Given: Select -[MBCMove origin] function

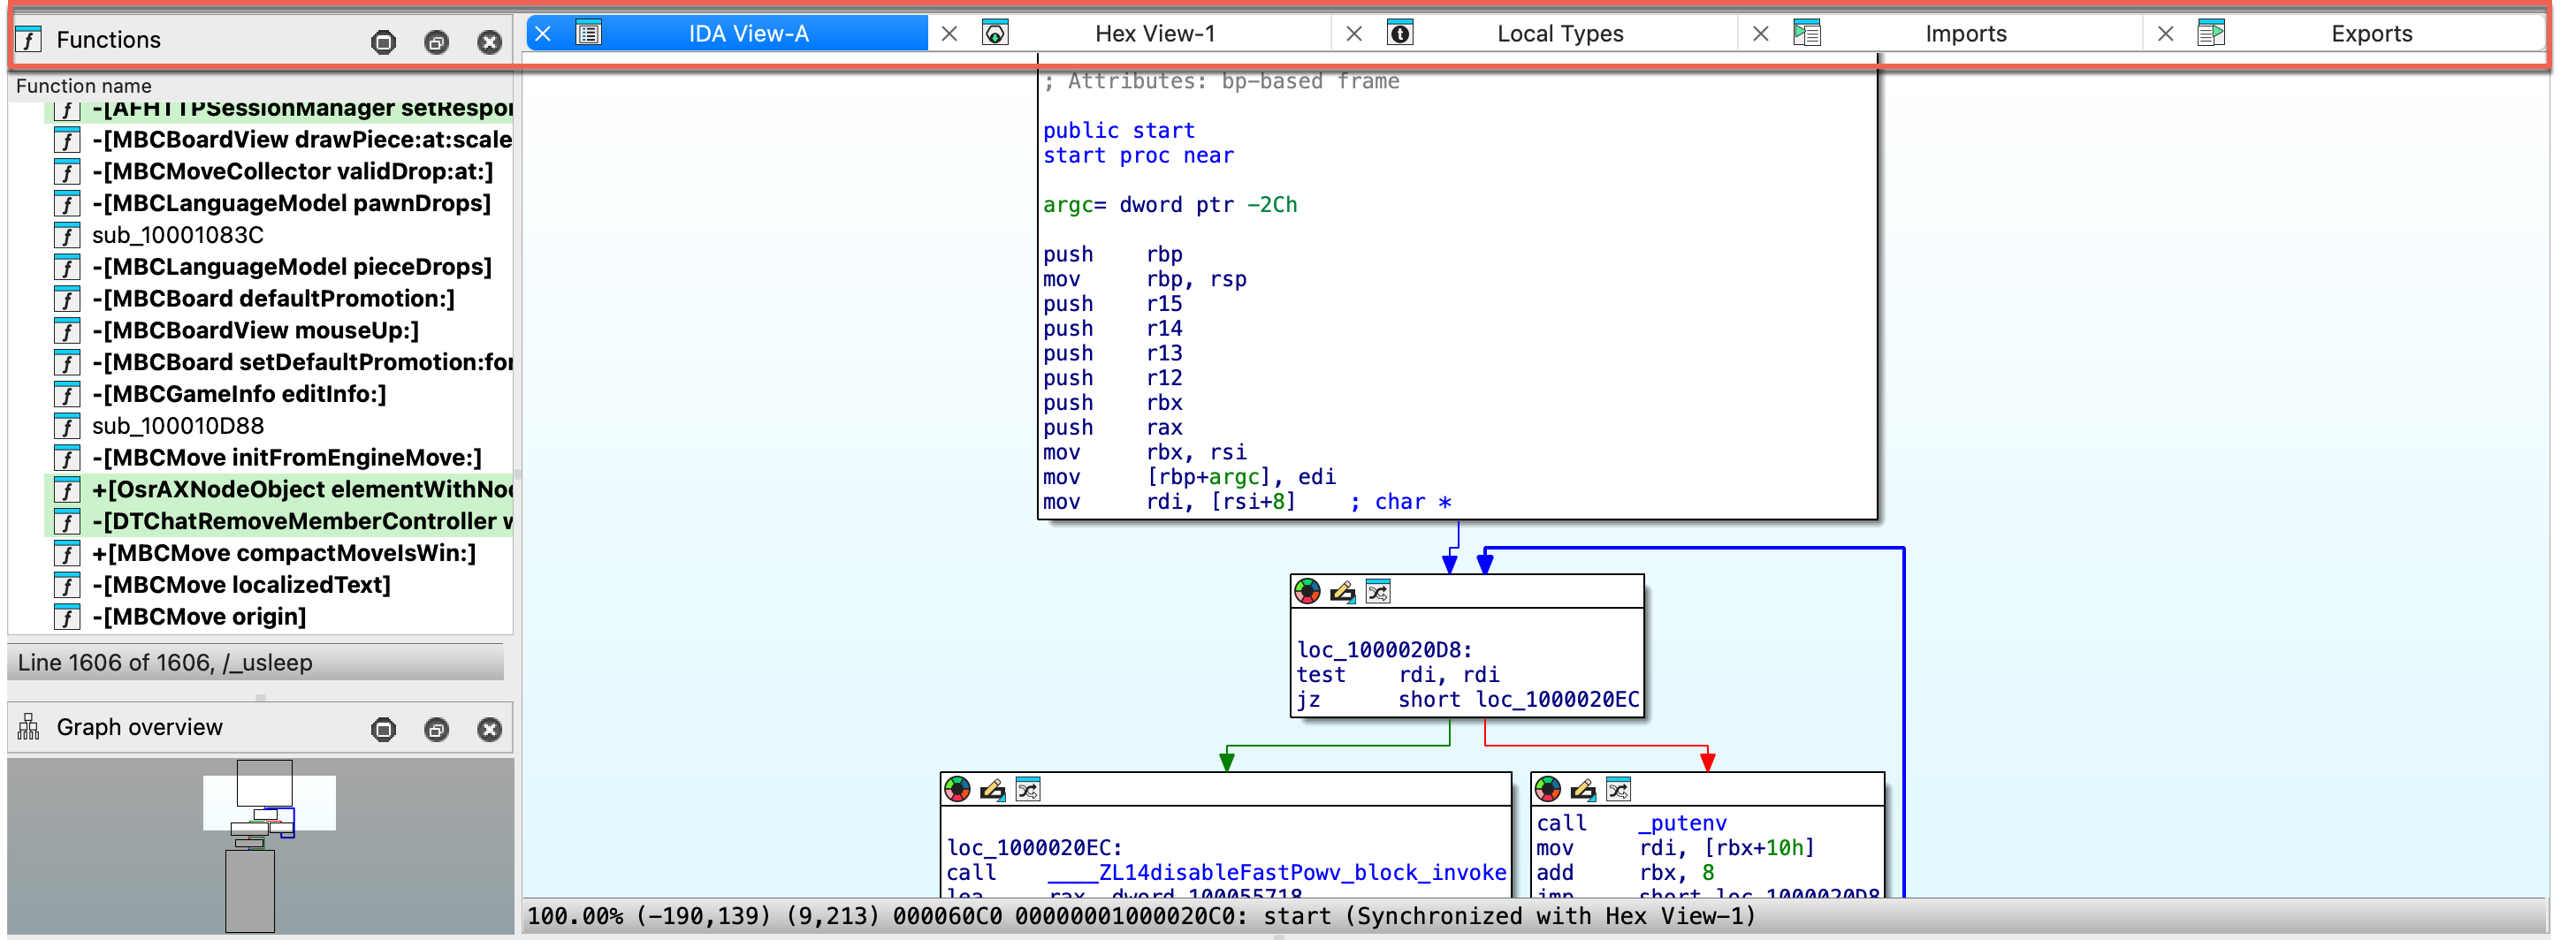Looking at the screenshot, I should coord(199,617).
